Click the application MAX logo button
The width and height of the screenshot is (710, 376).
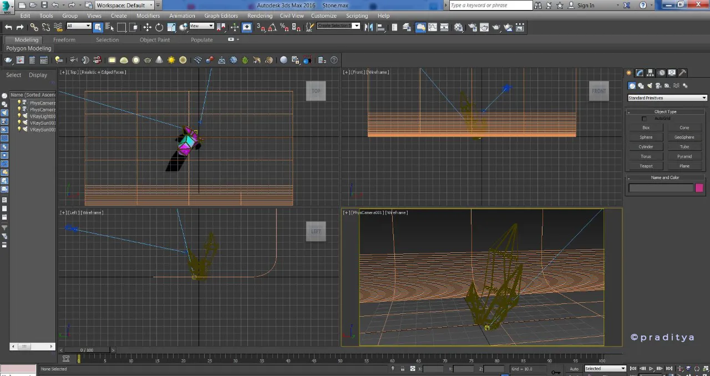tap(7, 6)
